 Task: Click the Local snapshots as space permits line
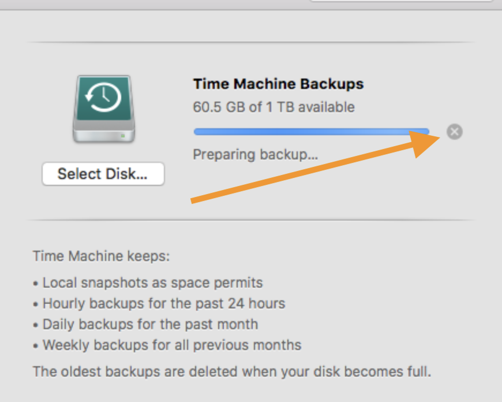148,283
